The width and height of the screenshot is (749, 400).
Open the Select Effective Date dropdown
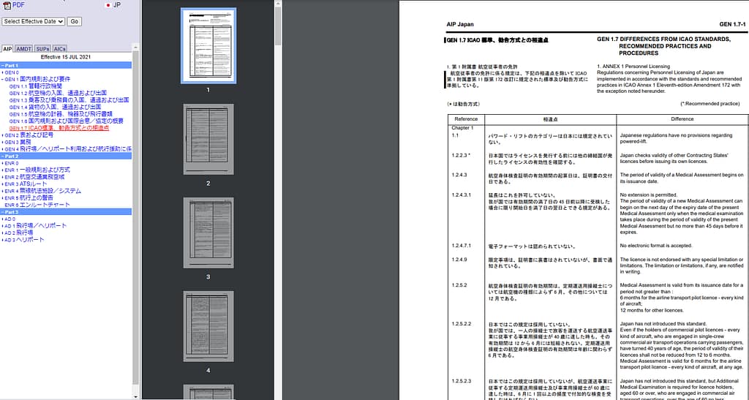[x=34, y=21]
